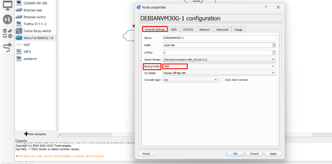Switch to the Network tab

click(x=204, y=29)
